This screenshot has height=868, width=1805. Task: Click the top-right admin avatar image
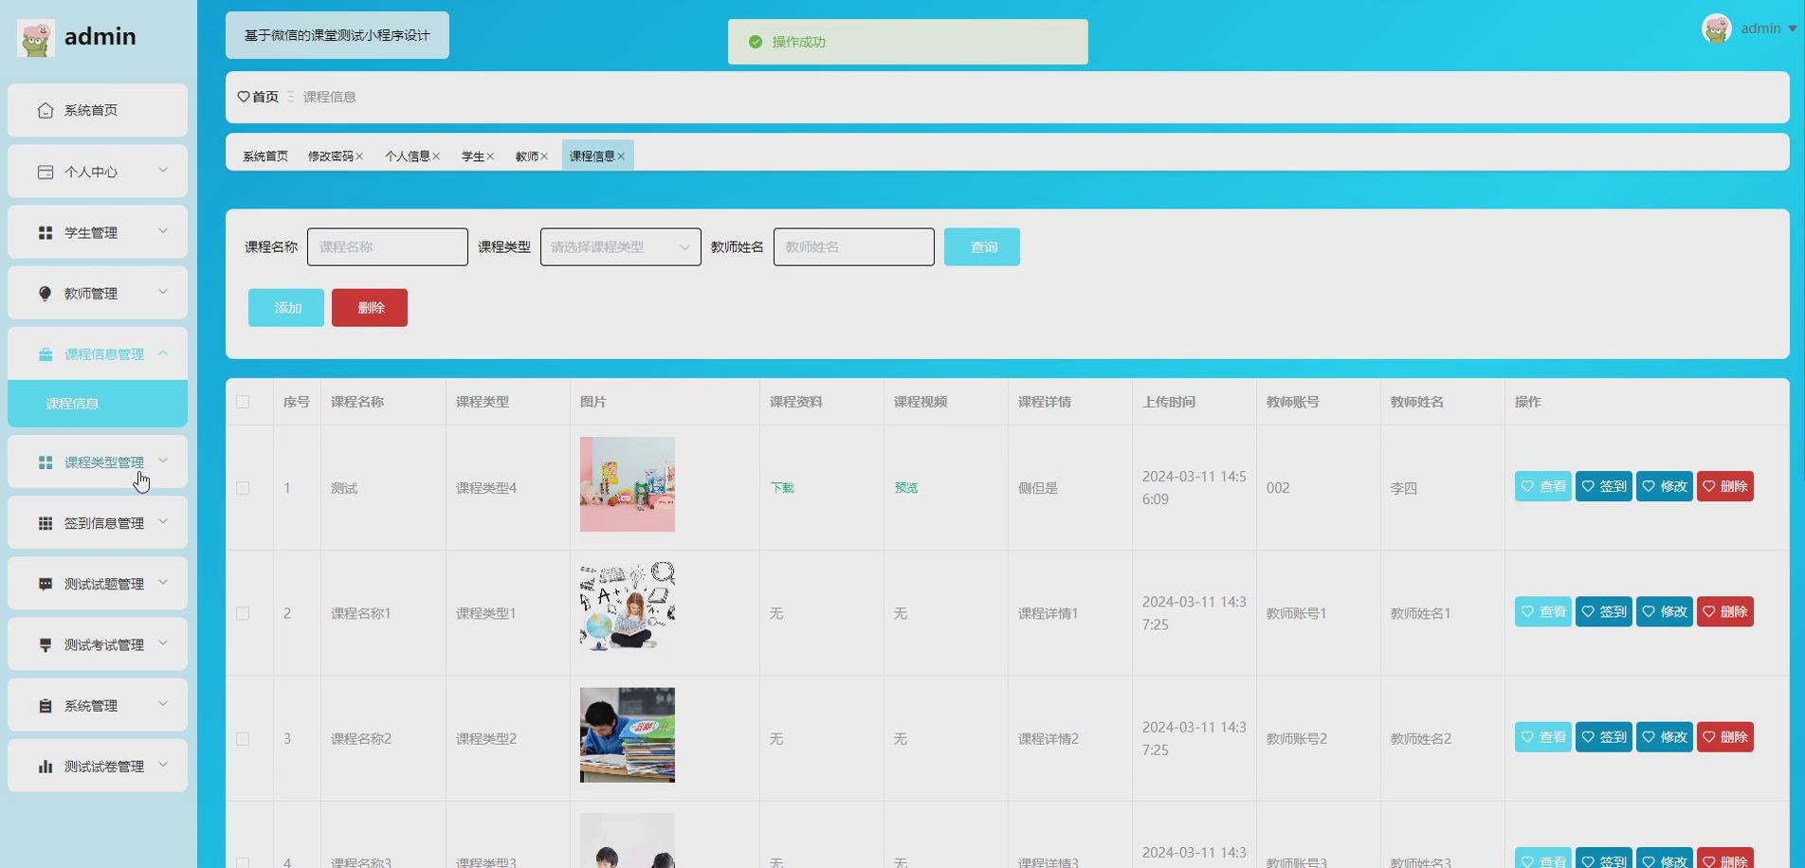click(x=1717, y=28)
